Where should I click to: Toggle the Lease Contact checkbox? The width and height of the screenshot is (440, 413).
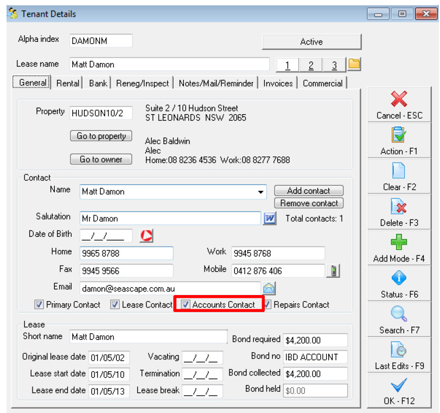pyautogui.click(x=115, y=304)
